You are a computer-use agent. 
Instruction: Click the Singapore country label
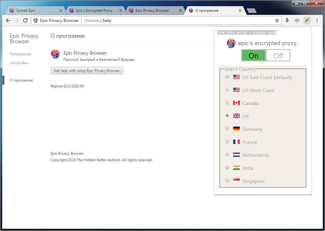(x=253, y=181)
